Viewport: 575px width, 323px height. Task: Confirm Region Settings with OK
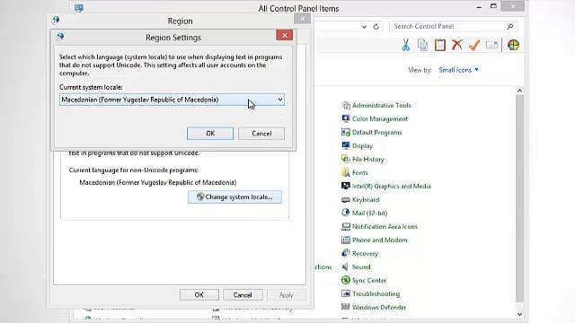tap(210, 134)
